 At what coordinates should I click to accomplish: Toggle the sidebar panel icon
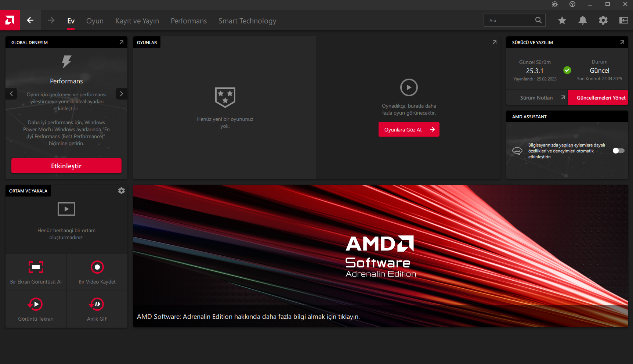(x=624, y=20)
